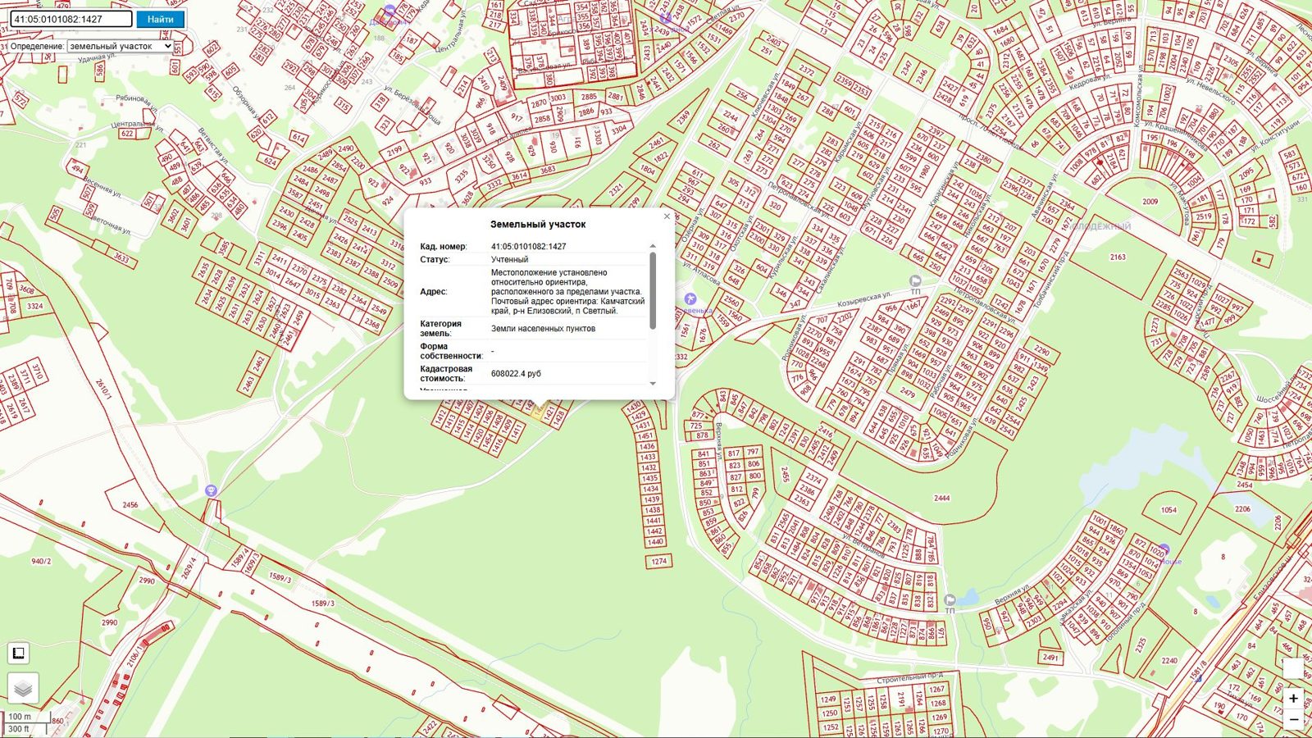This screenshot has width=1312, height=738.
Task: Click parcel 1274 below the numbered column
Action: (658, 562)
